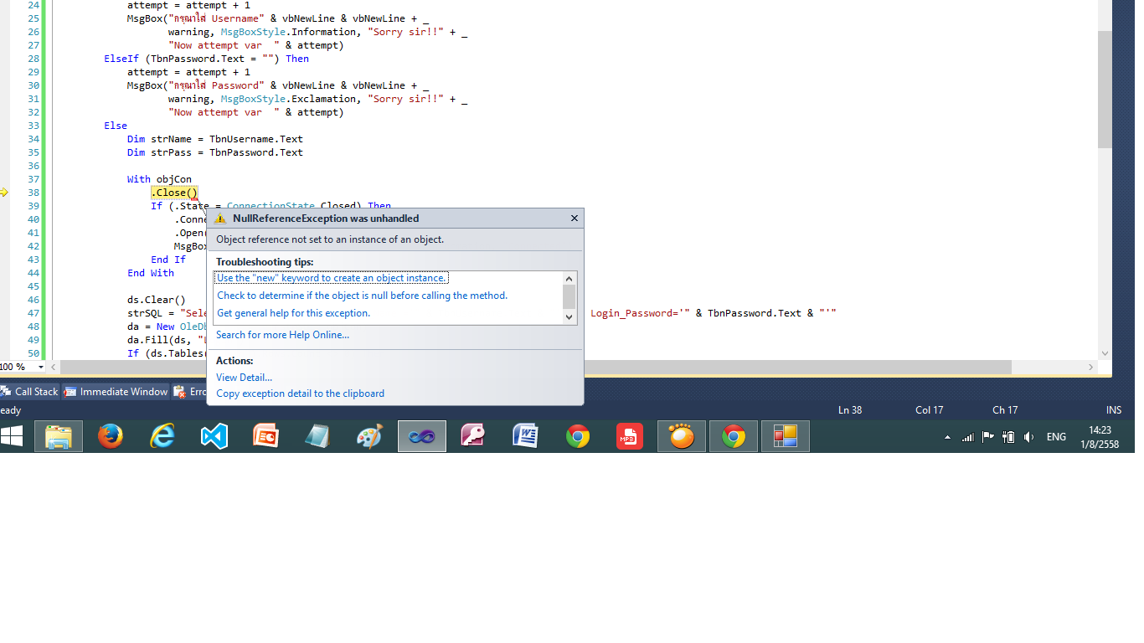
Task: Open the colored squares app taskbar icon
Action: click(x=786, y=436)
